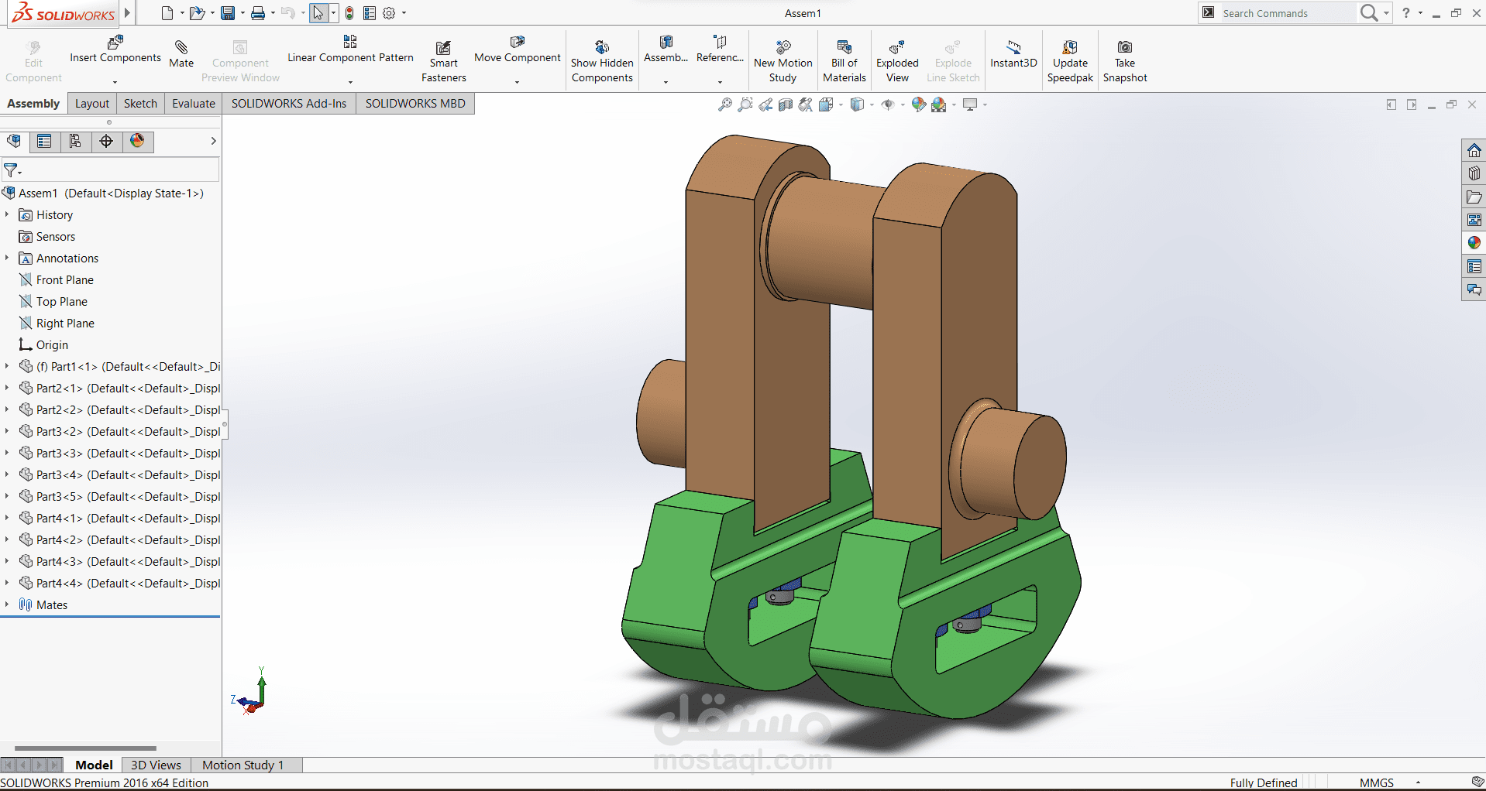
Task: Switch to the Layout tab
Action: pos(92,104)
